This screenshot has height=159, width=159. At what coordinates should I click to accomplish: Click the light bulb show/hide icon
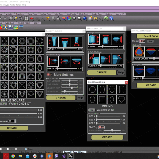tap(53, 18)
